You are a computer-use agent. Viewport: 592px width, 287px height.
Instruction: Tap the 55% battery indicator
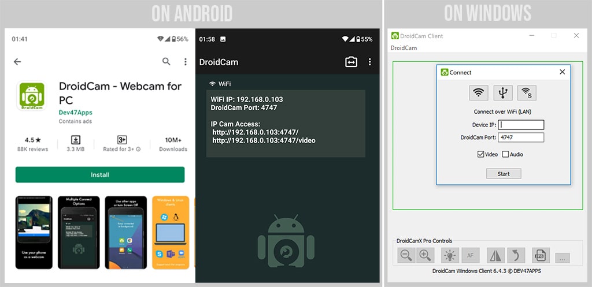click(364, 39)
